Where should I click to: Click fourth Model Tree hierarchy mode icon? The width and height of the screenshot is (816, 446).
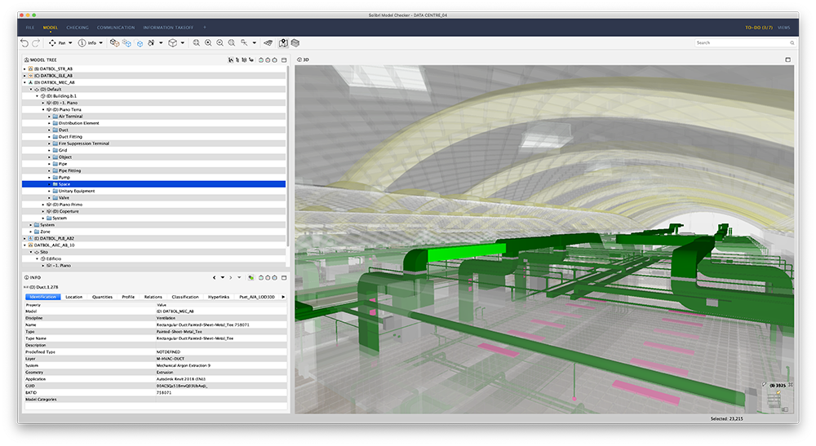(x=251, y=60)
